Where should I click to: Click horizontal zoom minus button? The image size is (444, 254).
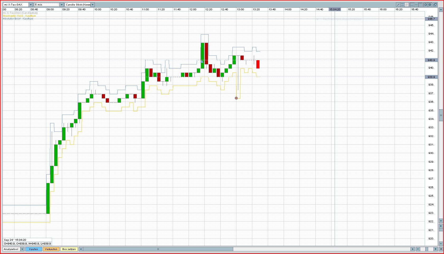pos(418,249)
